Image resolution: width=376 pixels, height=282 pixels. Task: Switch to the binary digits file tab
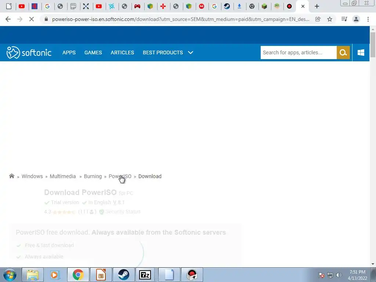[73, 7]
